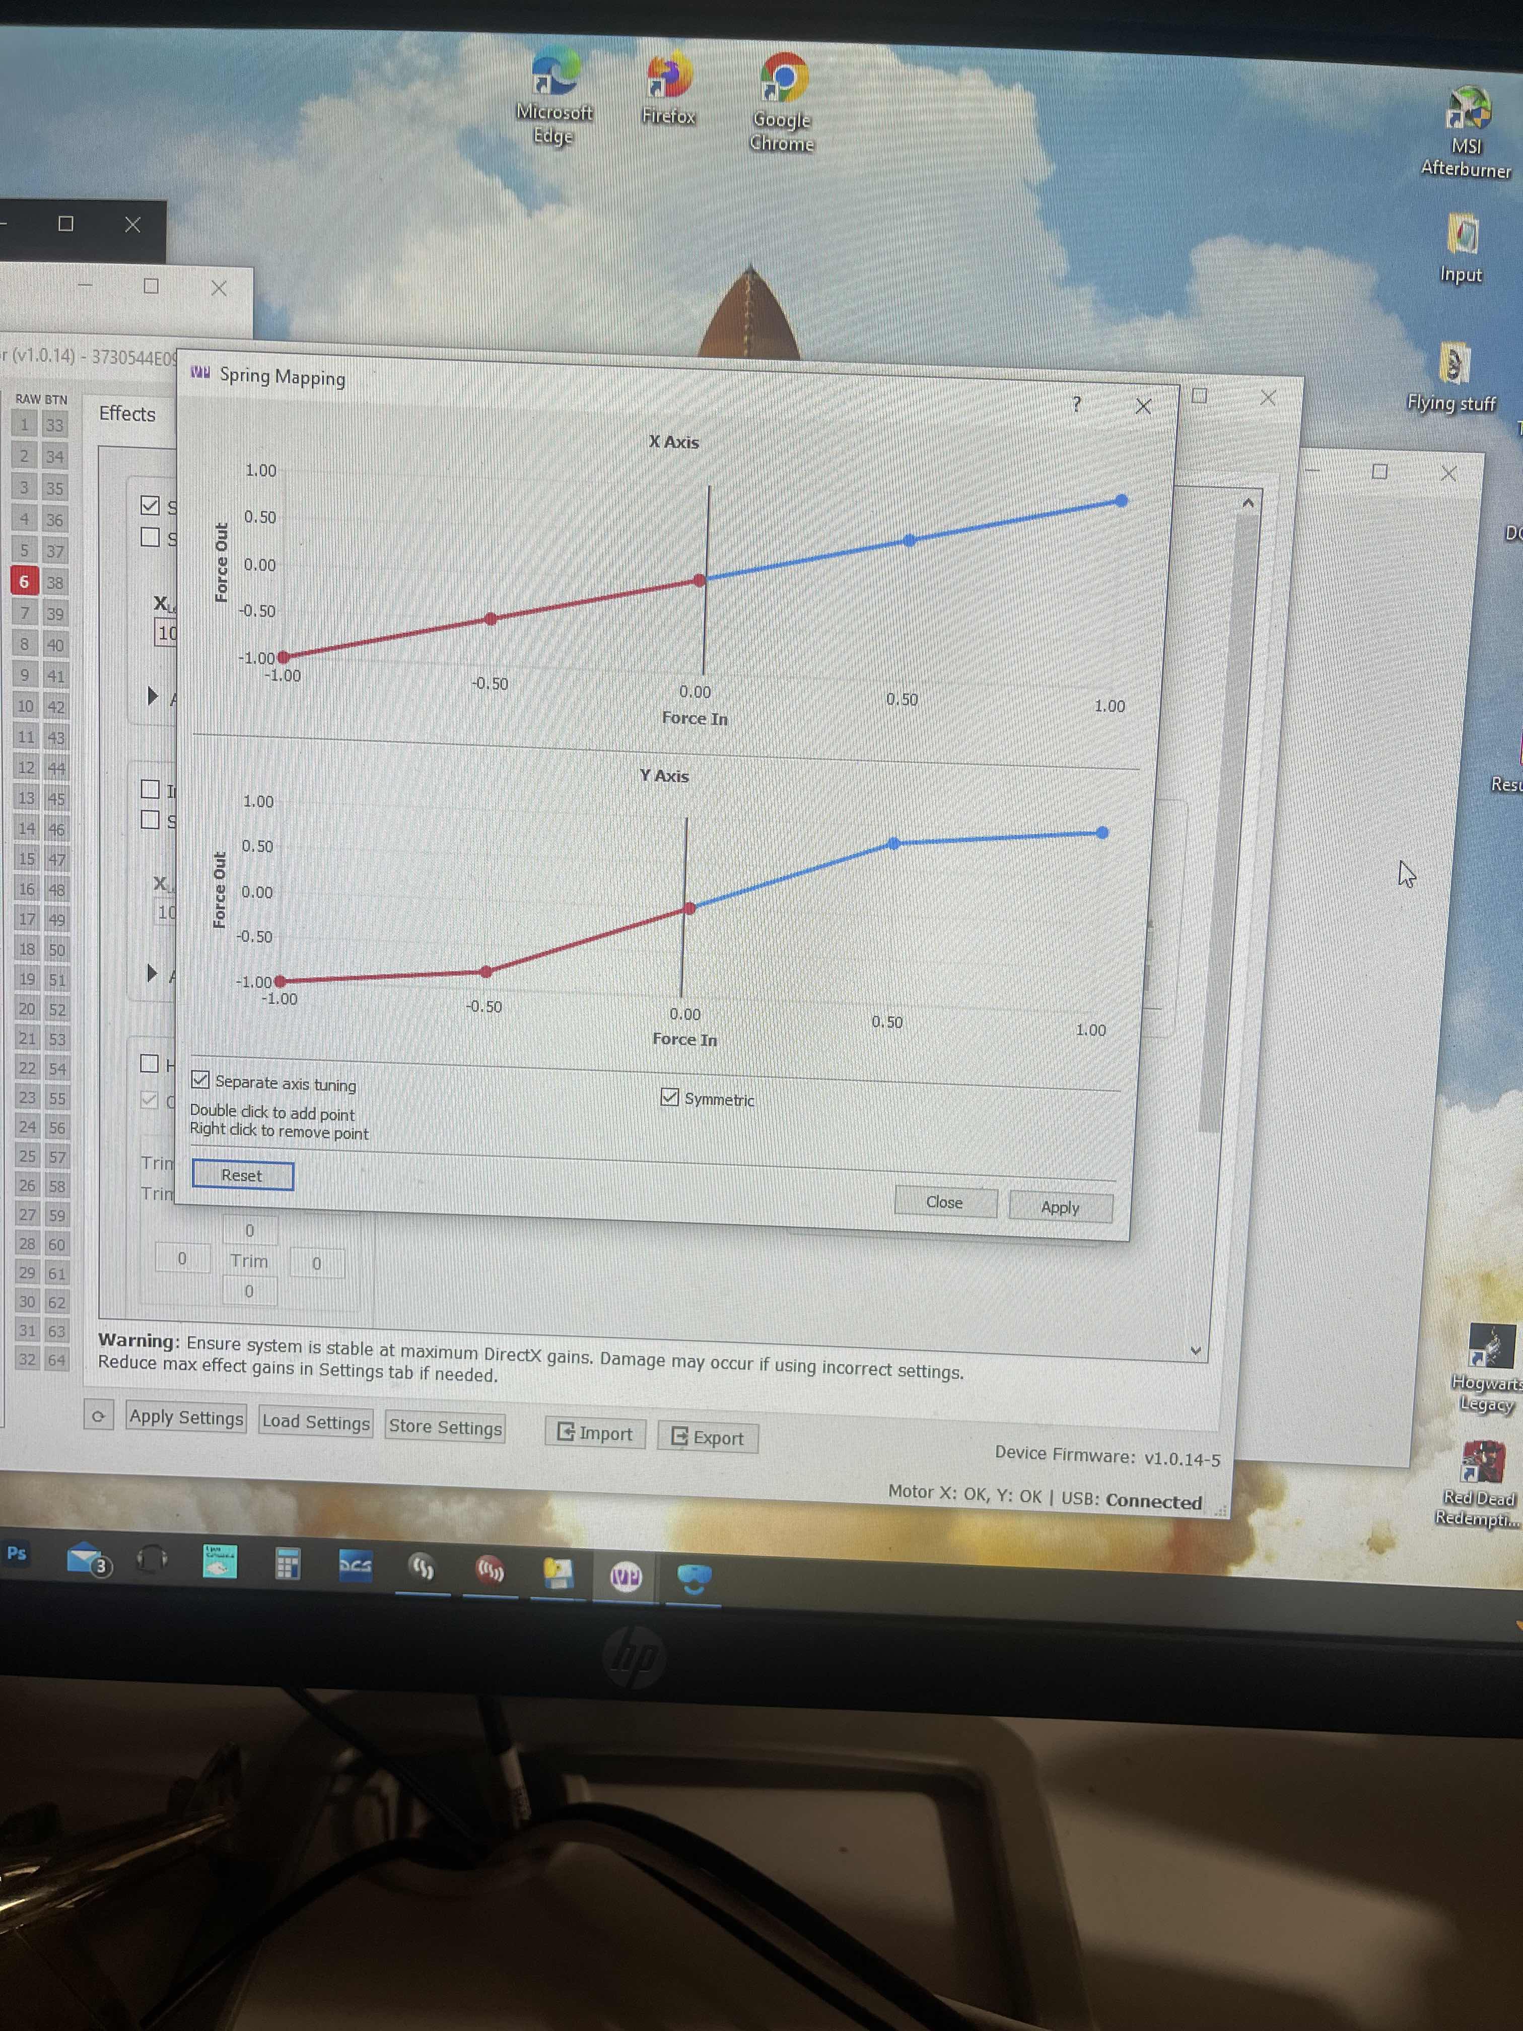Click the scroll down arrow of settings panel
This screenshot has height=2031, width=1523.
click(1195, 1350)
